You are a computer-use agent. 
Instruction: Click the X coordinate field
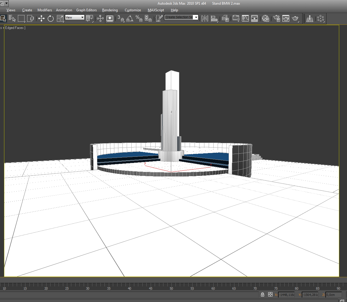coord(286,295)
